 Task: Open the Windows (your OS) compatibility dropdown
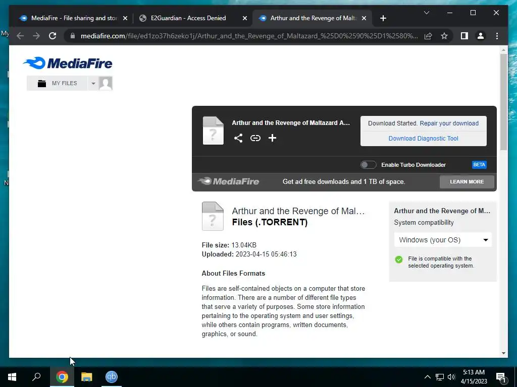(443, 240)
